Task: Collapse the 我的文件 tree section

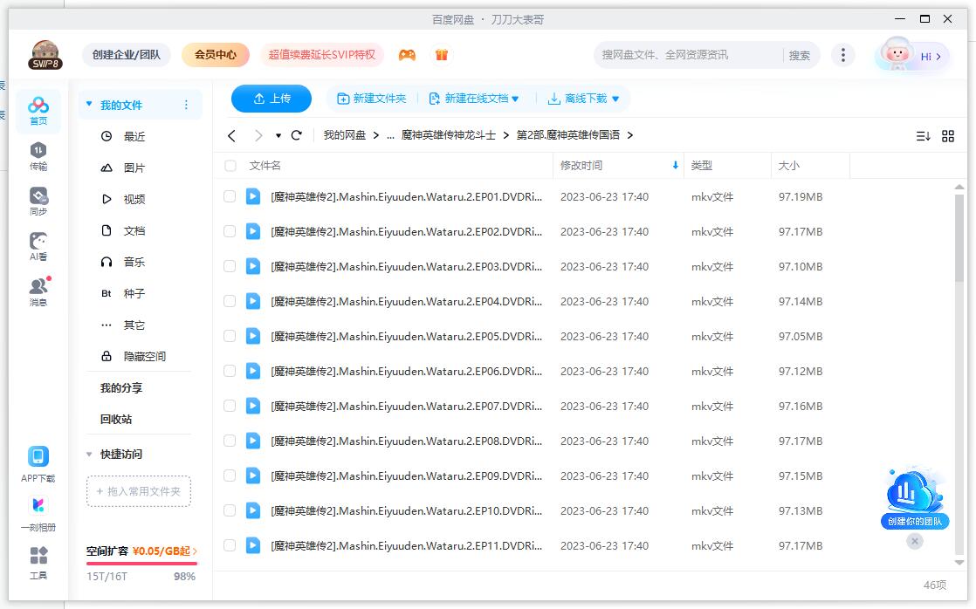Action: point(89,104)
